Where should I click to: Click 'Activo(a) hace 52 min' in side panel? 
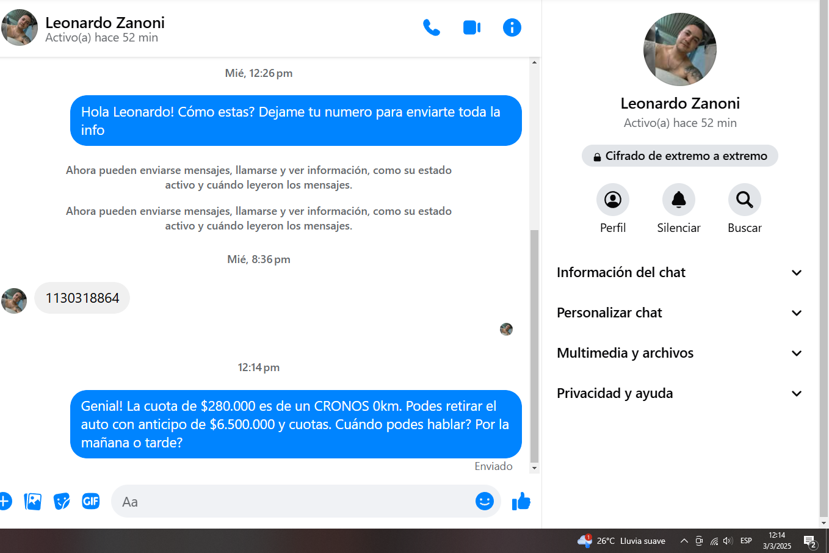[680, 123]
